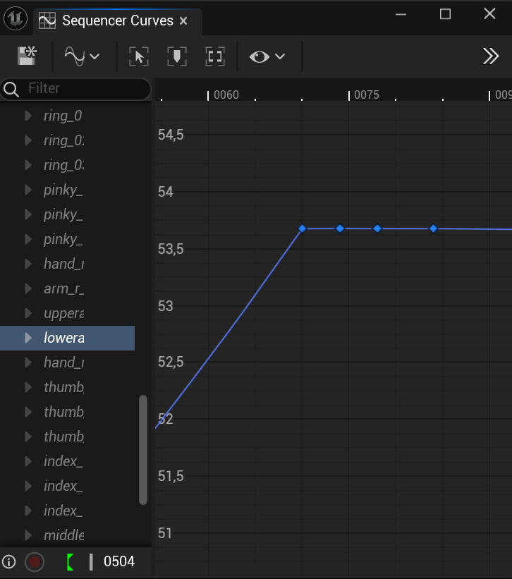Toggle the red record button
512x579 pixels.
(x=35, y=562)
